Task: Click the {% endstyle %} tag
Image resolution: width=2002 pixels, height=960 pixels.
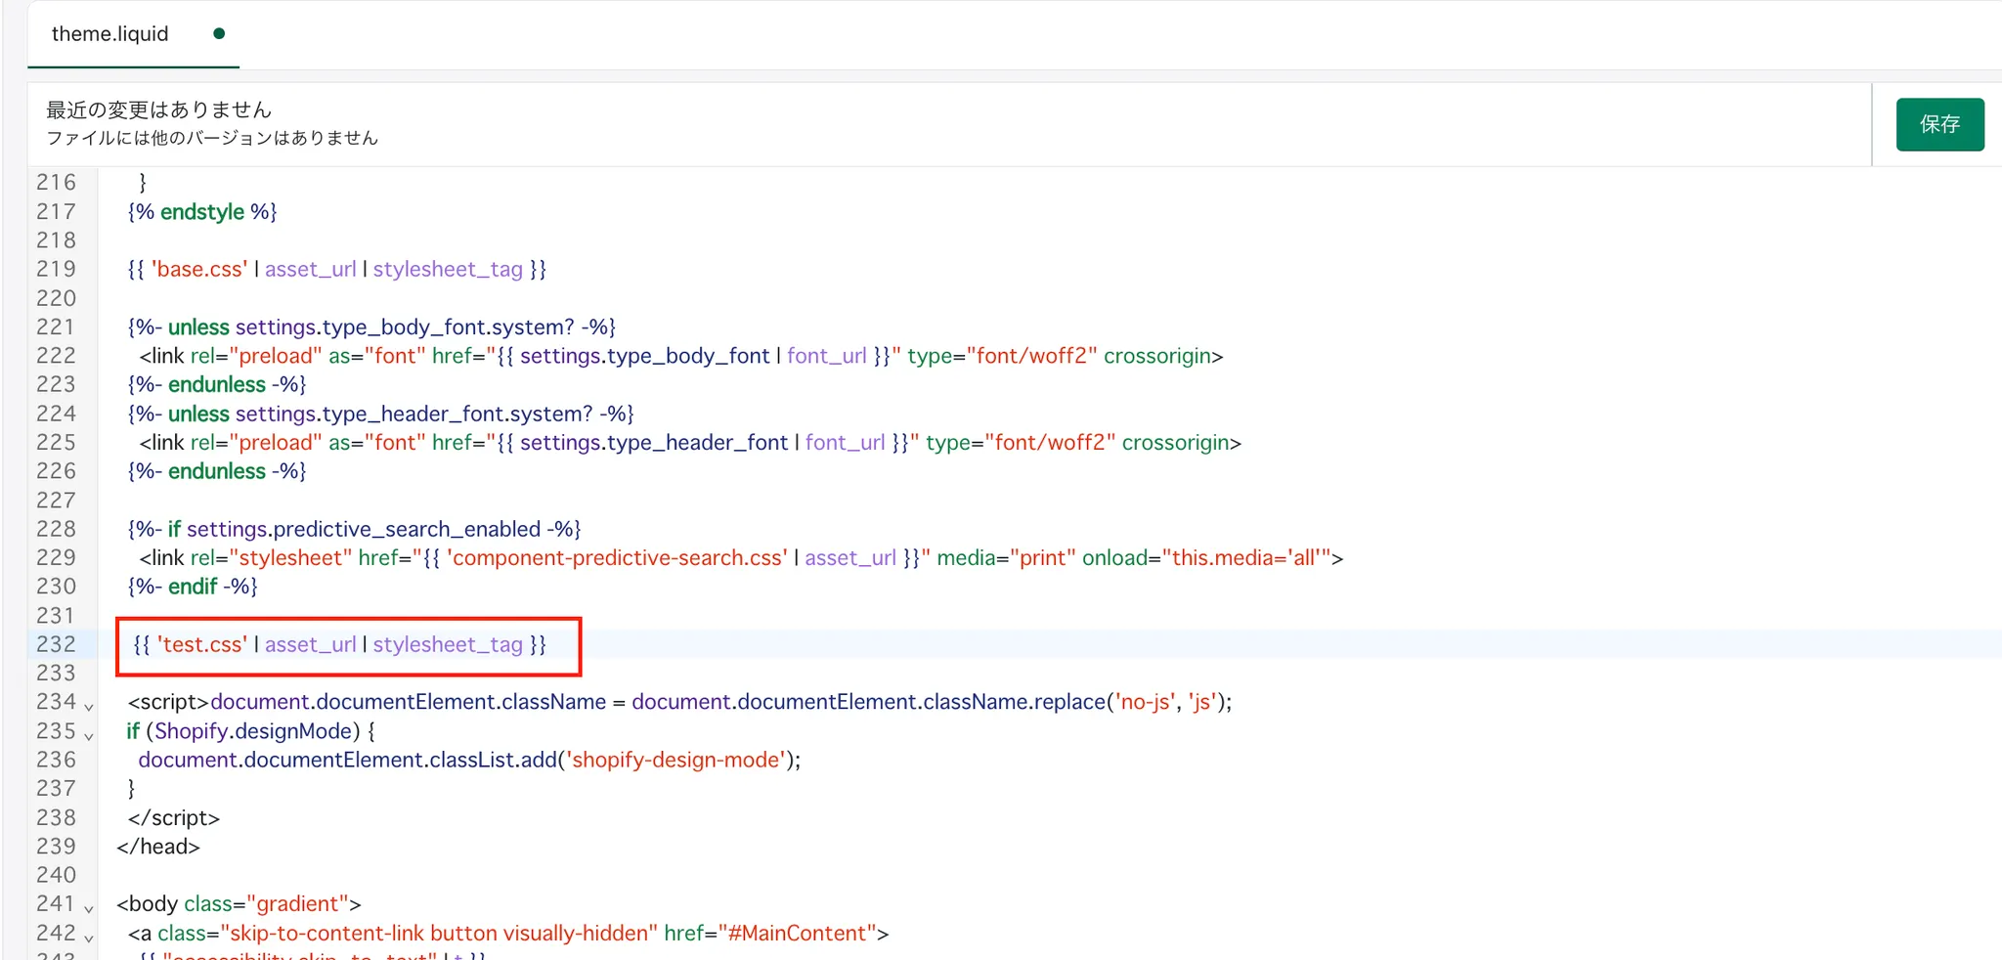Action: click(202, 211)
